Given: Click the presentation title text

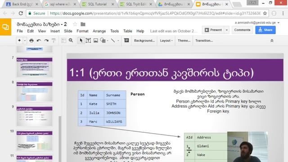Looking at the screenshot, I should click(x=42, y=24).
